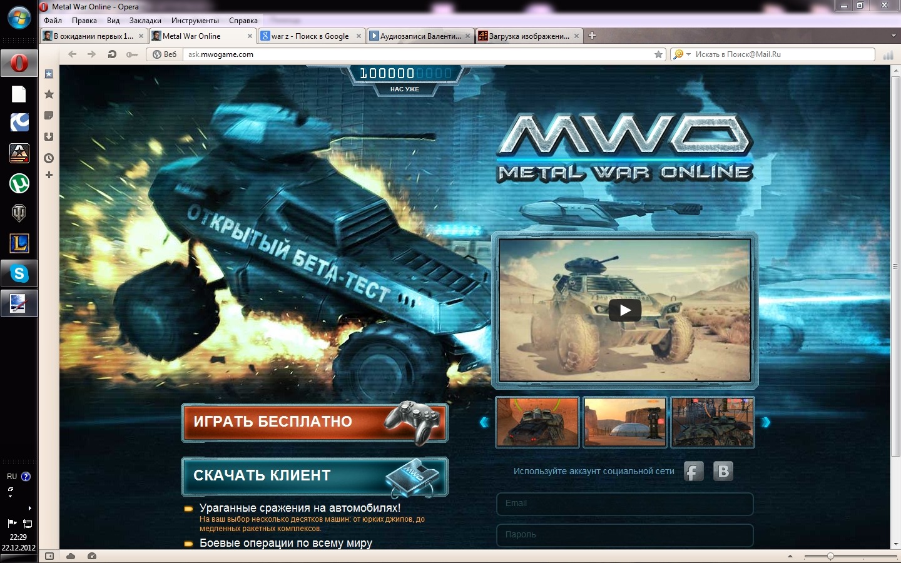Screen dimensions: 901x563
Task: Click СКАЧАТЬ КЛИЕНТ button
Action: 315,476
